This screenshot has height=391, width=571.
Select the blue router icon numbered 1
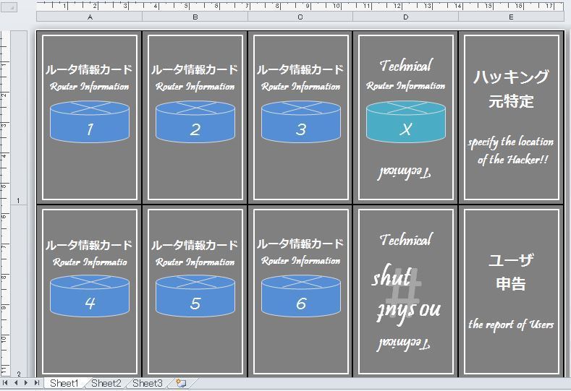click(x=90, y=121)
